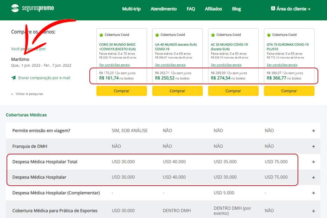The image size is (327, 218).
Task: Expand Cobertura Médica para Prática de Esportes row
Action: (x=314, y=211)
